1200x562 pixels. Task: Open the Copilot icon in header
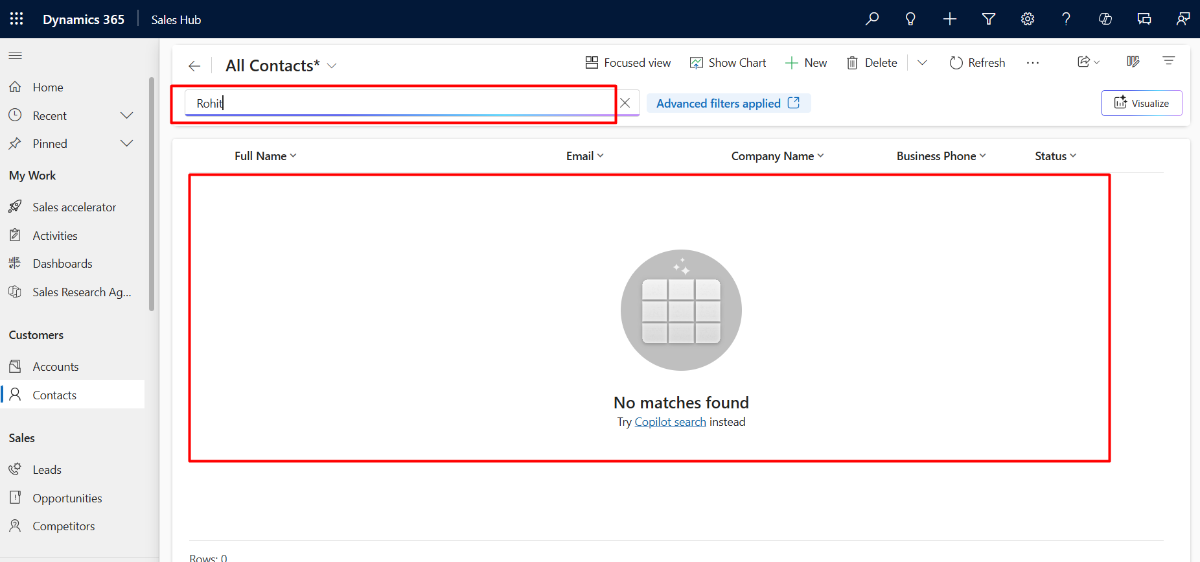1105,19
